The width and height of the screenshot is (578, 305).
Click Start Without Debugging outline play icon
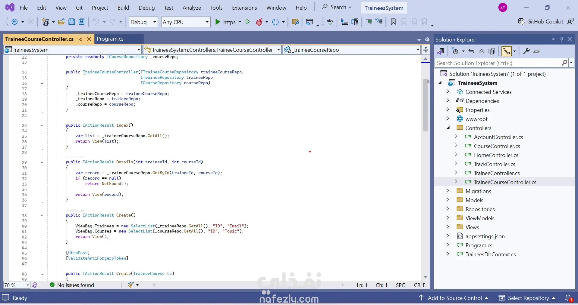[x=248, y=22]
